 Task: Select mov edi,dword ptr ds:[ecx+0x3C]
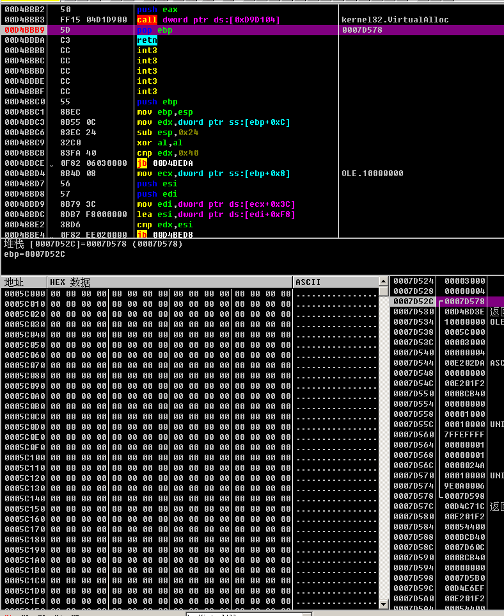coord(216,204)
